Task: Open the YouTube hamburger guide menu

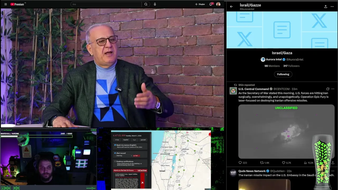Action: pos(6,4)
